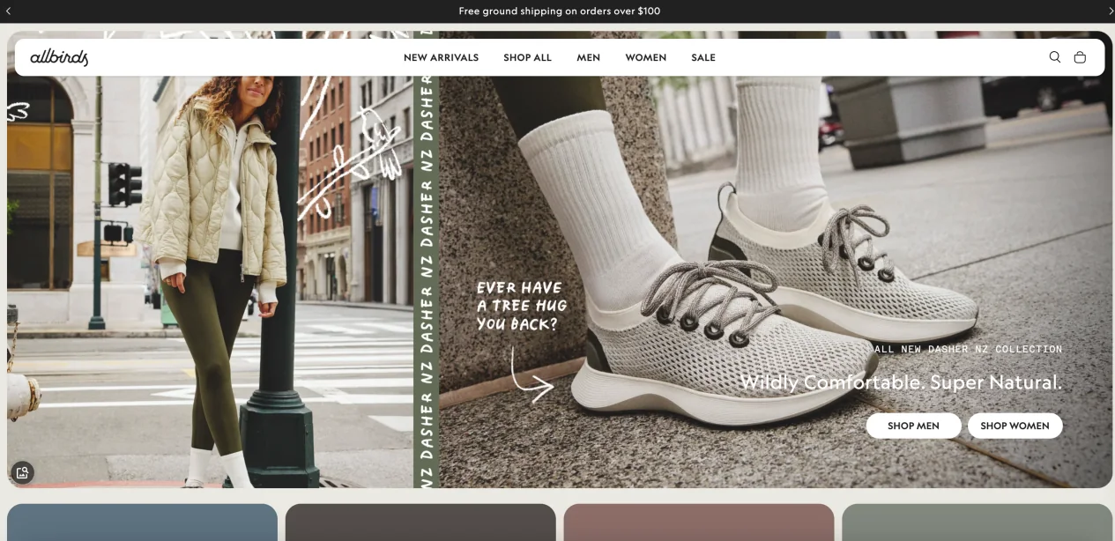This screenshot has height=541, width=1115.
Task: Open the floating widget icon at the hero image's lower-left corner
Action: tap(23, 473)
